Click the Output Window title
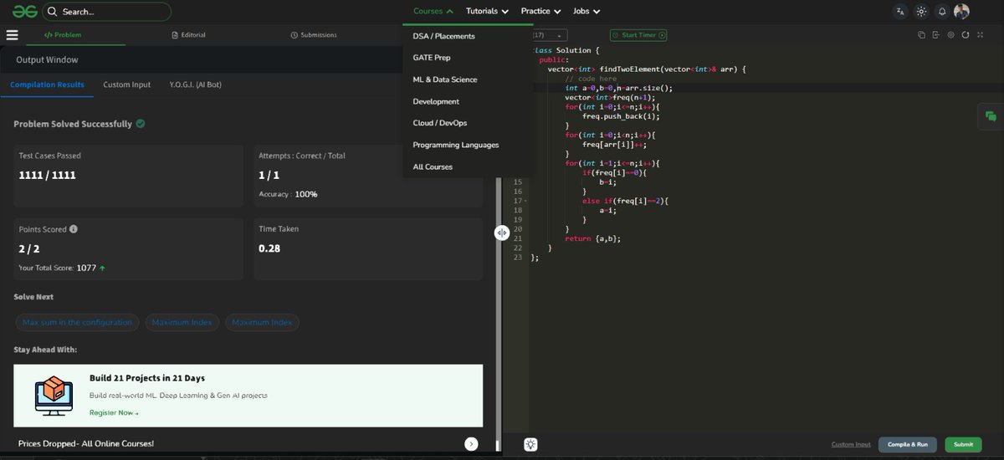Screen dimensions: 1004x460 point(47,59)
